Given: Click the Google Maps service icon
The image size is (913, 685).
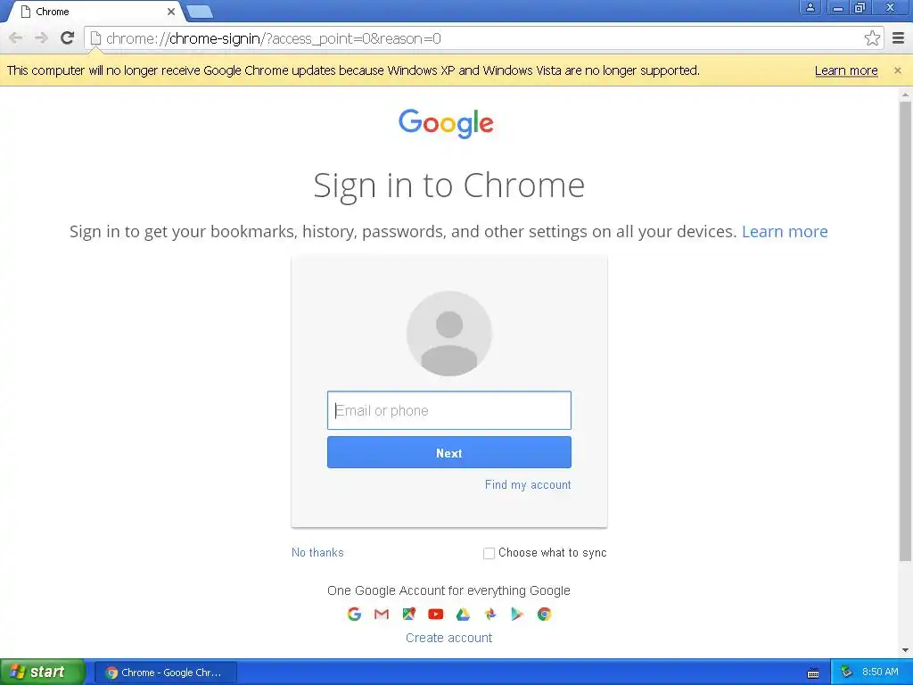Looking at the screenshot, I should pos(408,614).
